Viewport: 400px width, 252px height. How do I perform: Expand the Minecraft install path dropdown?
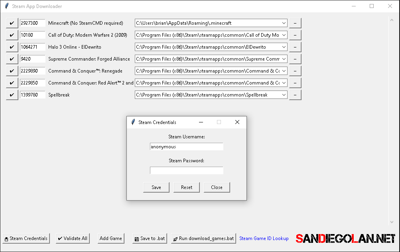(x=284, y=23)
